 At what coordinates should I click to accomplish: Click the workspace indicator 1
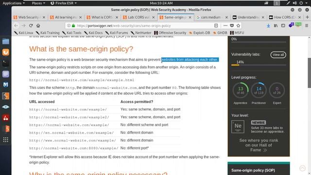coord(276,3)
